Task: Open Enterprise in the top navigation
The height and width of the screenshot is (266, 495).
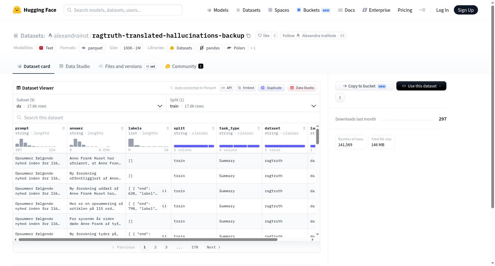Action: tap(376, 10)
